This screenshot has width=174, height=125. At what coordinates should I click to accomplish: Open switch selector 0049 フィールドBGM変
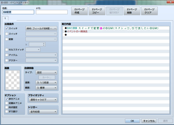pos(41,28)
